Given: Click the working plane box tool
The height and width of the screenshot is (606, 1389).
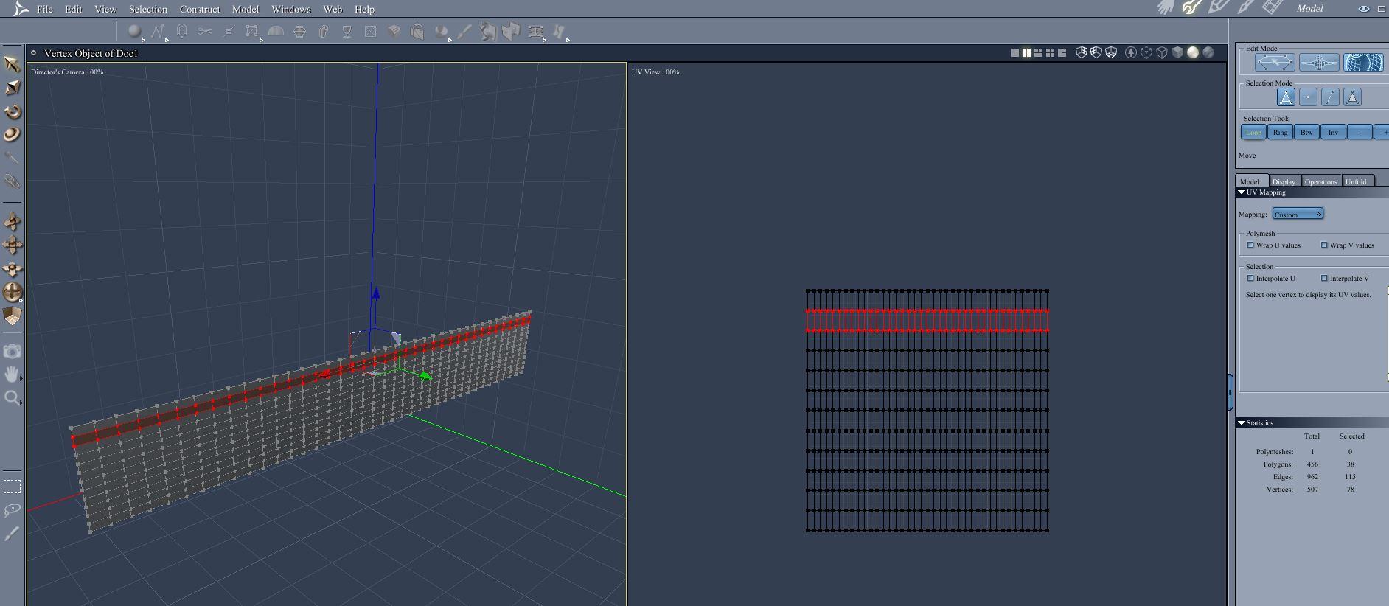Looking at the screenshot, I should [x=12, y=316].
